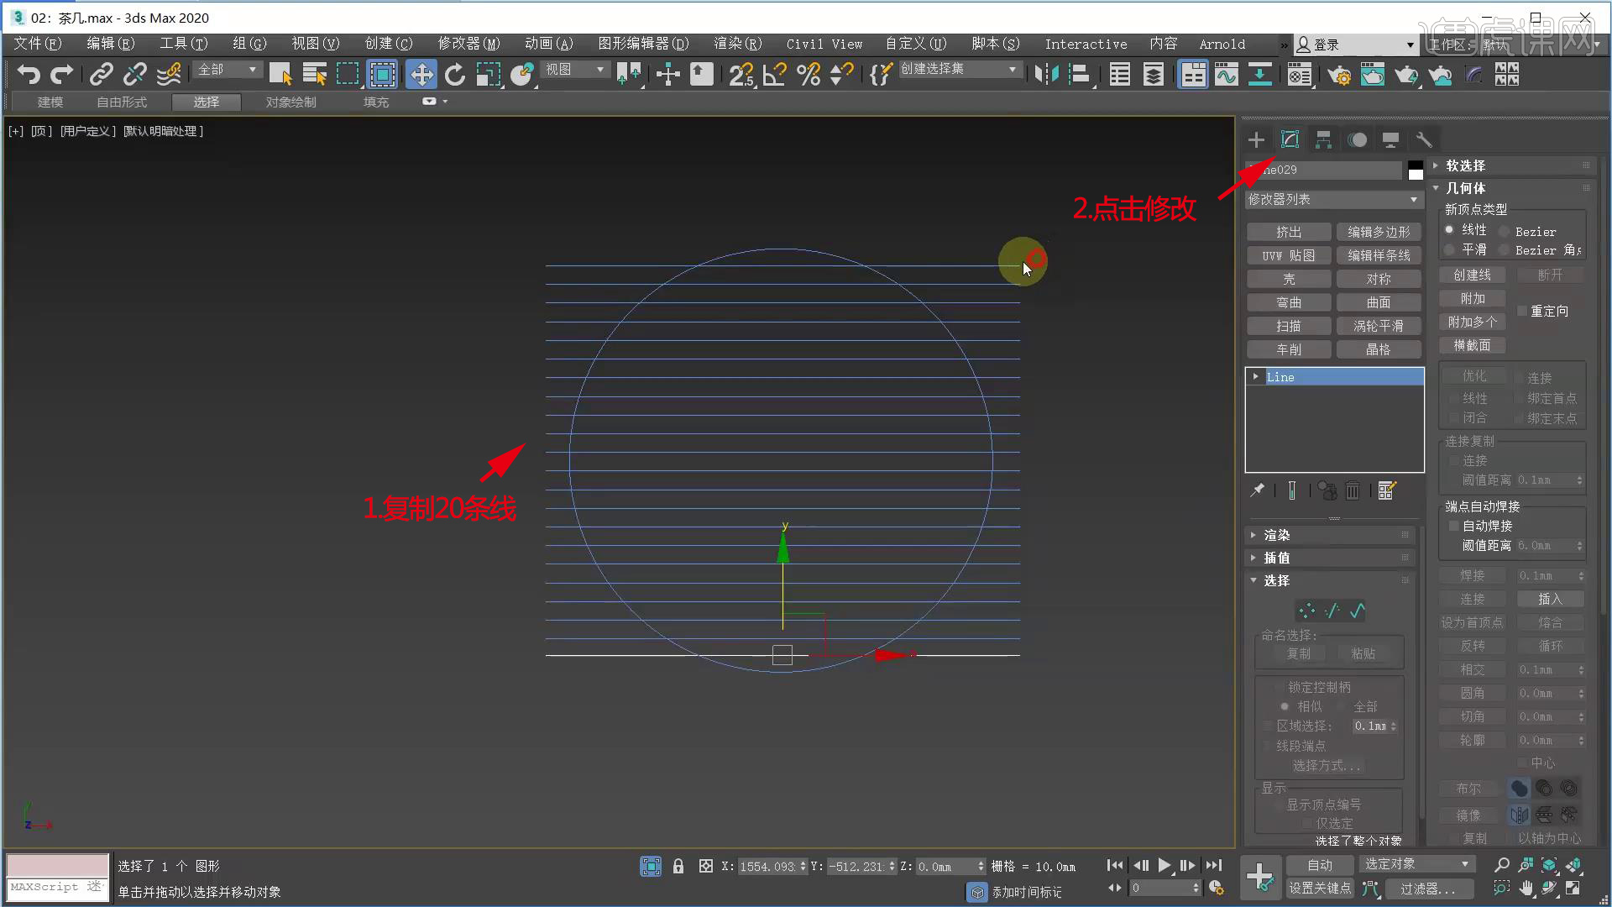Select the 线性 vertex type radio
The height and width of the screenshot is (907, 1612).
click(1449, 230)
